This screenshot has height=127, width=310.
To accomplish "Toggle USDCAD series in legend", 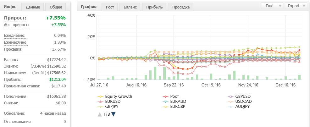I will (x=240, y=102).
